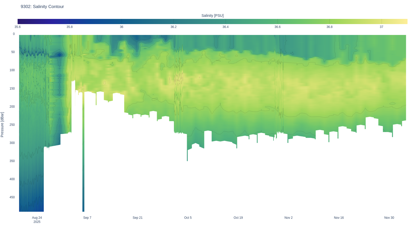Click the chart title "9302: Salinity Contour"
This screenshot has height=233, width=414.
pyautogui.click(x=42, y=7)
